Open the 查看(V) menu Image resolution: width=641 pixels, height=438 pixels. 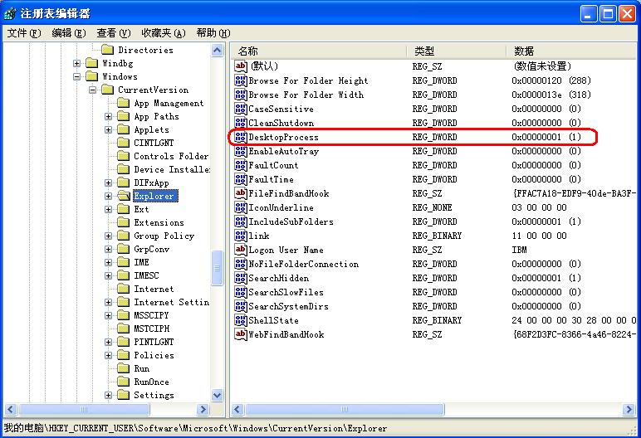113,32
